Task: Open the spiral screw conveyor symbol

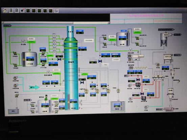Action: [x=141, y=68]
